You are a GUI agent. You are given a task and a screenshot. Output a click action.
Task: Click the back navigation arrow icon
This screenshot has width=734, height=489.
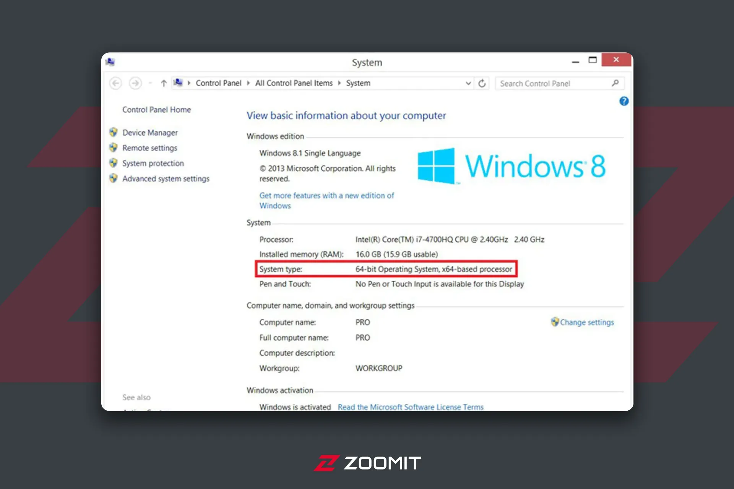tap(116, 83)
